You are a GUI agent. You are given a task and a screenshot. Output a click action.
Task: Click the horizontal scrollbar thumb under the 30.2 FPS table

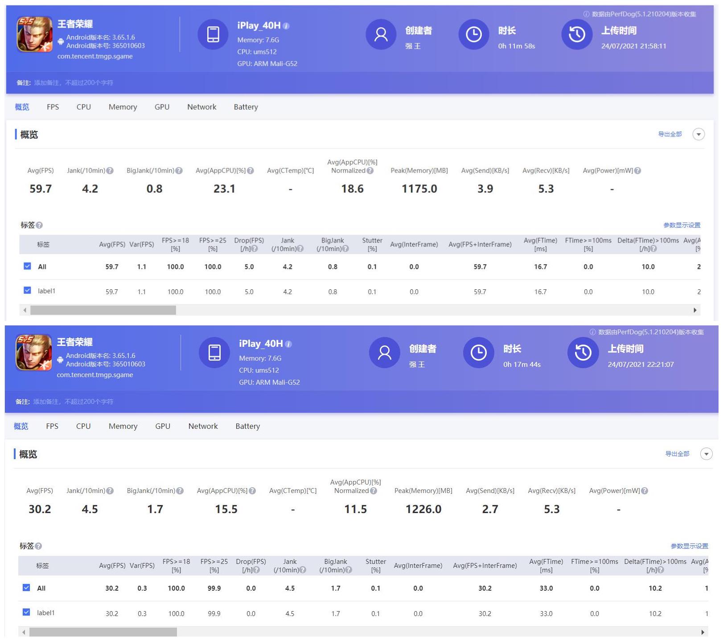point(103,632)
